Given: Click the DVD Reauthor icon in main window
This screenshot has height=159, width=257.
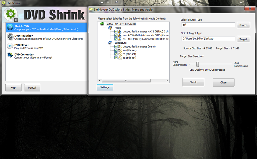Looking at the screenshot, I should click(x=10, y=37).
